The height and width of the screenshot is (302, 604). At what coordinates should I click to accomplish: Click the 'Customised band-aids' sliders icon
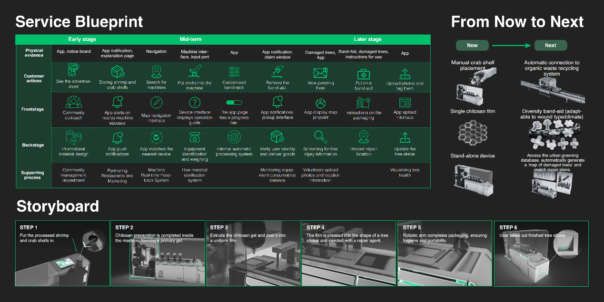(x=234, y=72)
